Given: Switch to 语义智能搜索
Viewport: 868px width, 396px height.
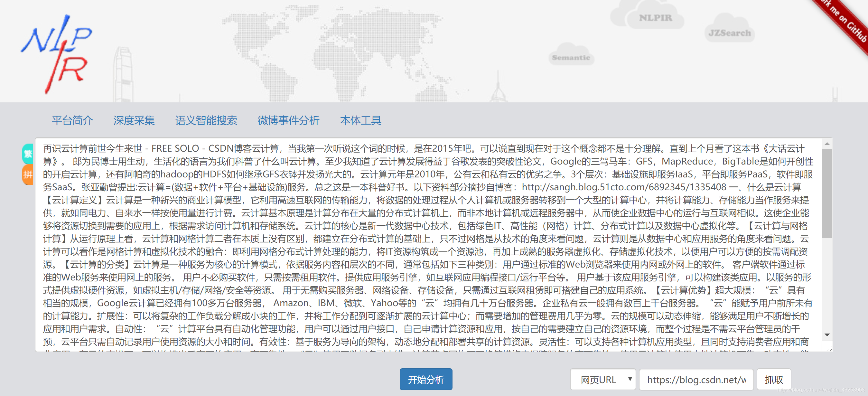Looking at the screenshot, I should (207, 121).
